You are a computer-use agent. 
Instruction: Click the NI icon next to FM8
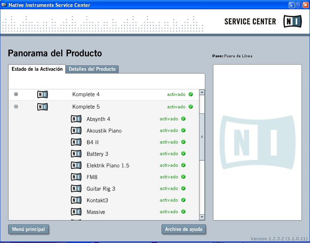(76, 177)
